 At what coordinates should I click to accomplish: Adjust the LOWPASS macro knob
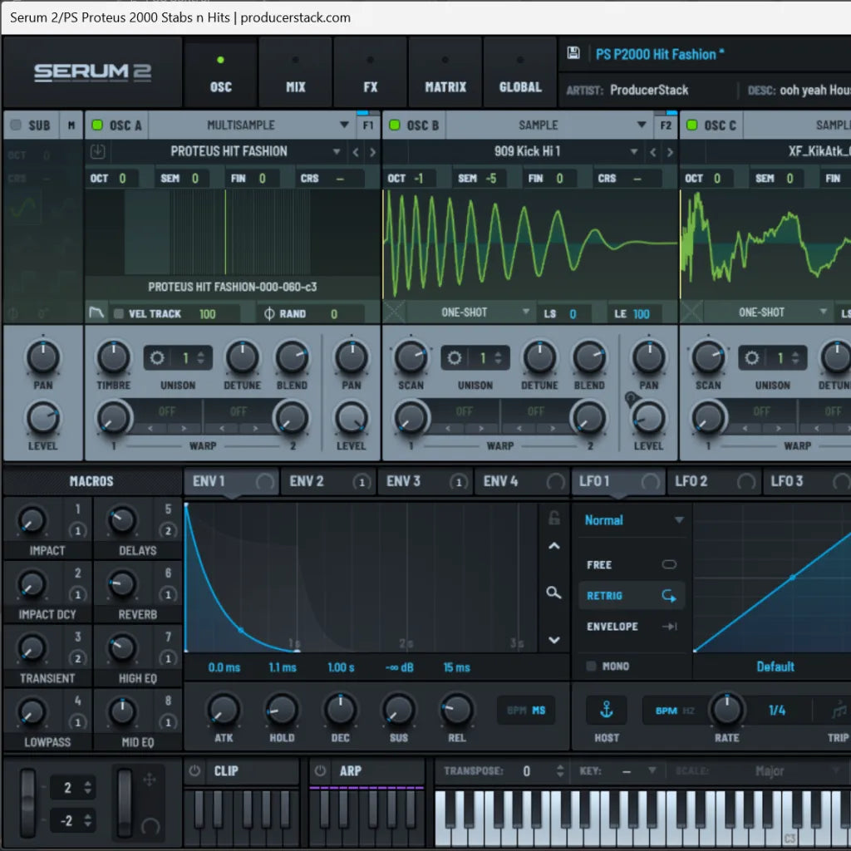[32, 713]
